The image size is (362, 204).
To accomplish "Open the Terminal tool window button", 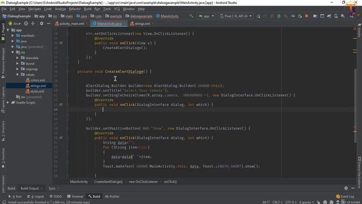I will (x=75, y=197).
